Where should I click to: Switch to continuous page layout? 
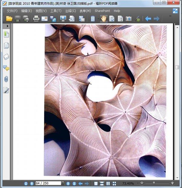click(102, 183)
